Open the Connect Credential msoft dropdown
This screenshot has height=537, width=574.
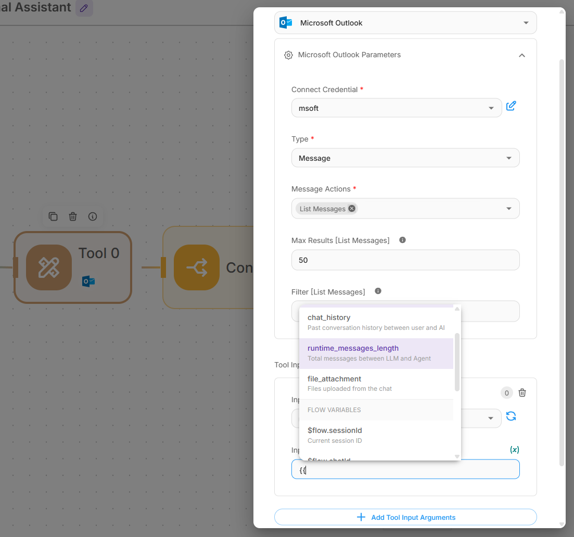[x=397, y=108]
